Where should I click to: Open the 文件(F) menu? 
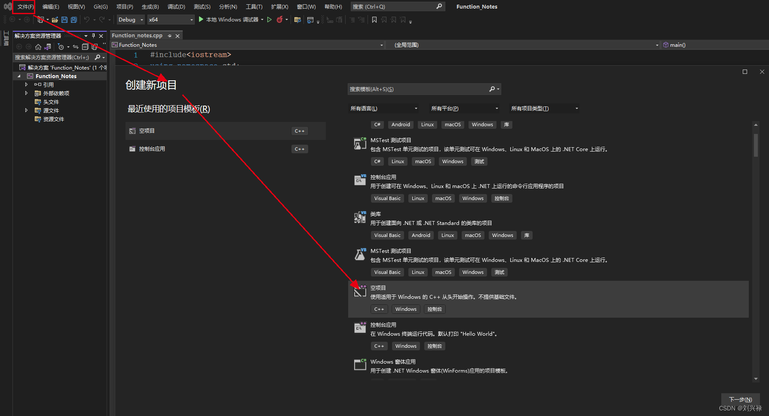point(25,7)
